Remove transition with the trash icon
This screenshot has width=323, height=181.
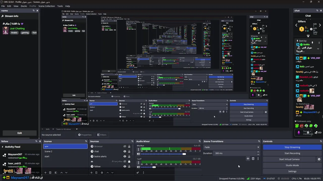(253, 159)
